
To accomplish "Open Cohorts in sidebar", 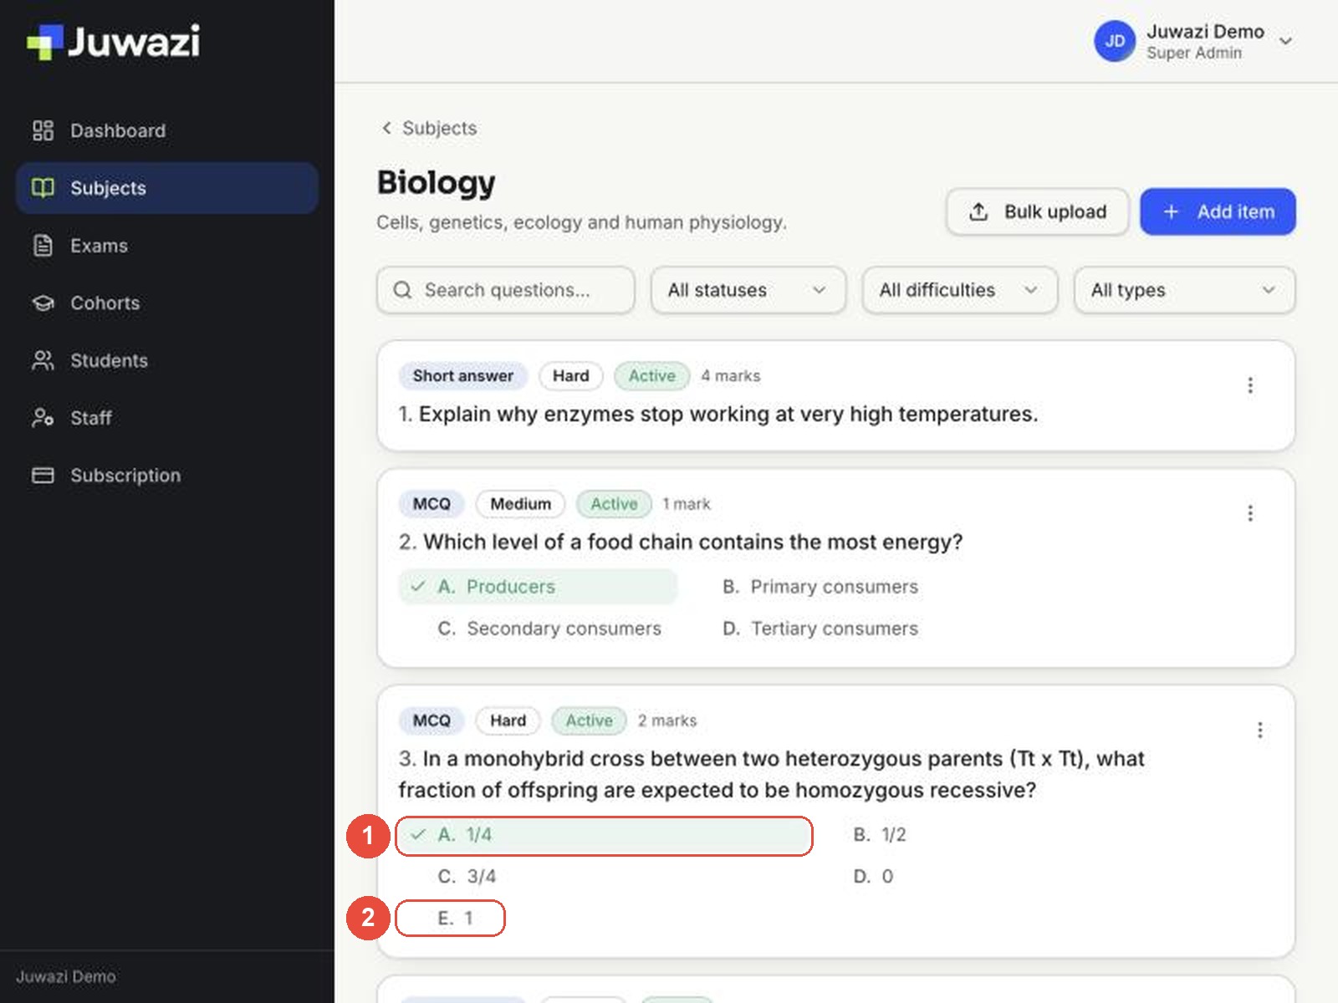I will point(166,303).
